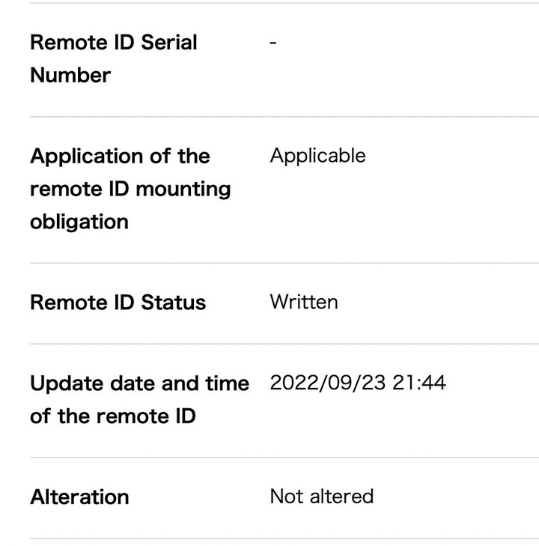Select the Remote ID Status label

tap(118, 303)
